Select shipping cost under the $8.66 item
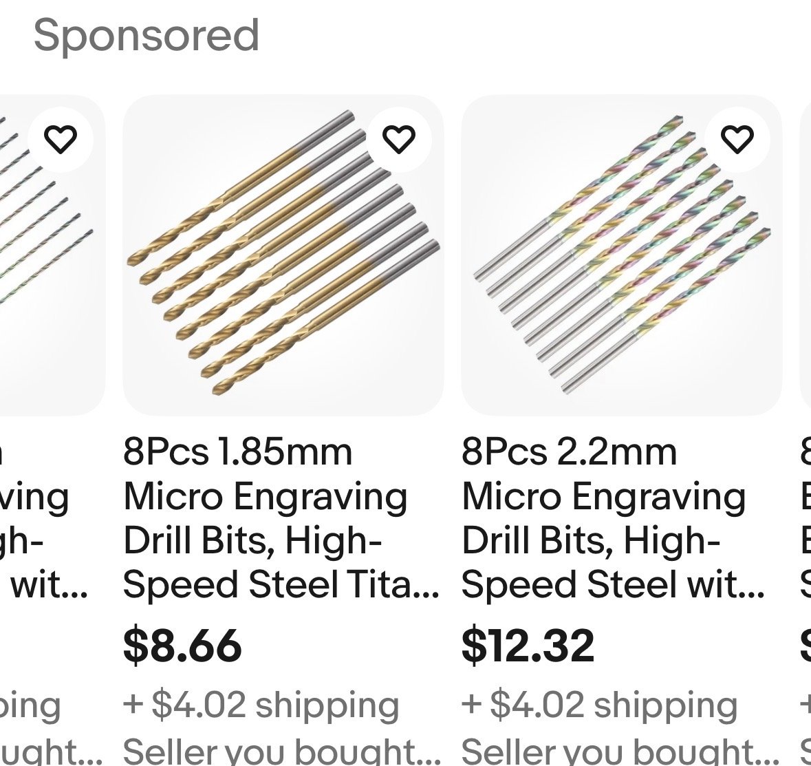The height and width of the screenshot is (766, 811). point(261,705)
